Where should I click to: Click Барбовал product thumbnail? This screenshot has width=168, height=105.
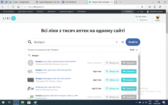[31, 89]
